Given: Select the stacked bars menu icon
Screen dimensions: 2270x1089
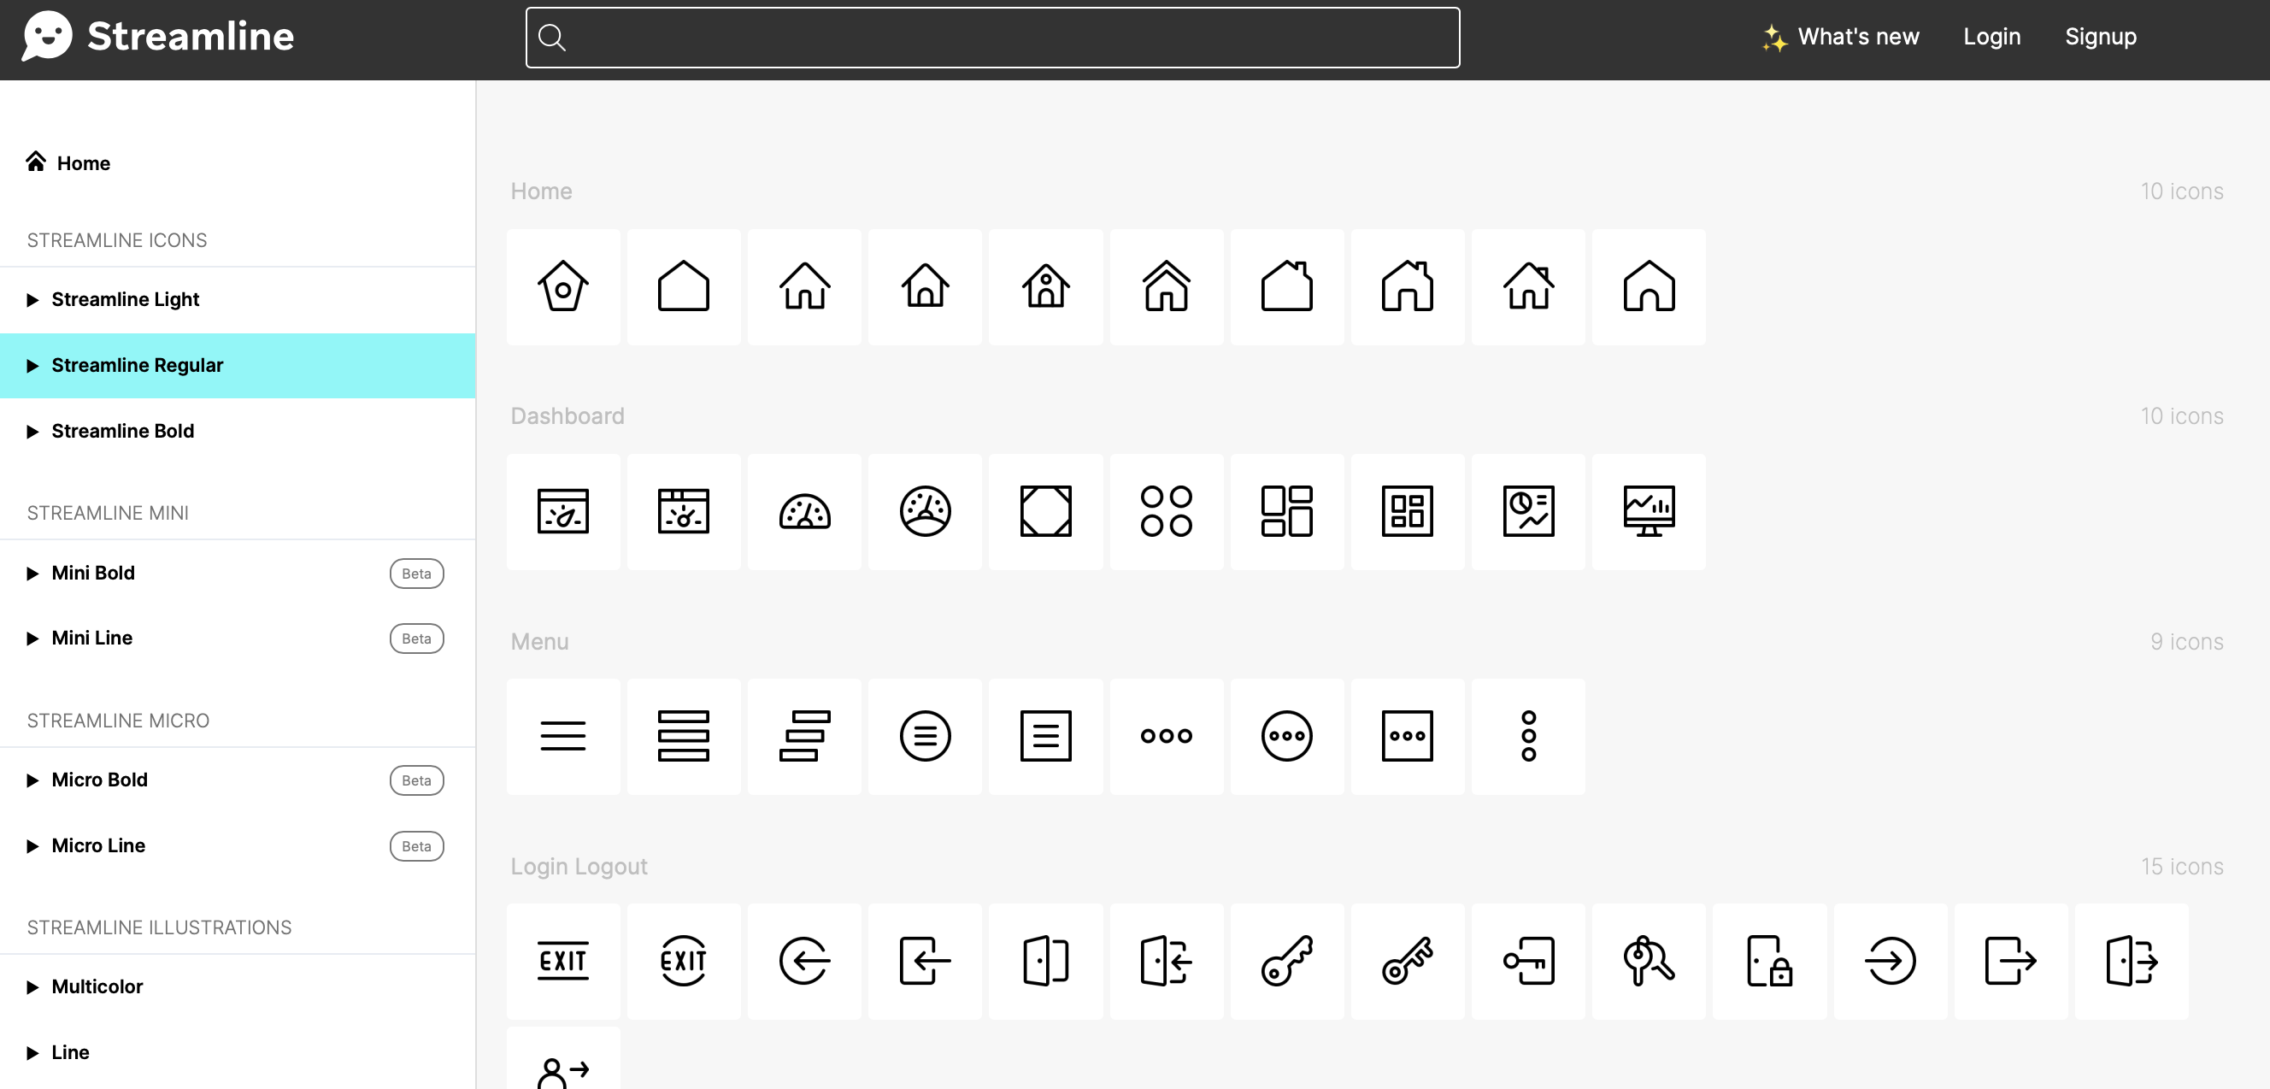Looking at the screenshot, I should 683,737.
